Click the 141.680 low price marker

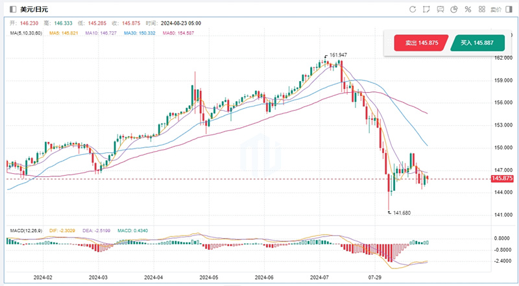400,213
